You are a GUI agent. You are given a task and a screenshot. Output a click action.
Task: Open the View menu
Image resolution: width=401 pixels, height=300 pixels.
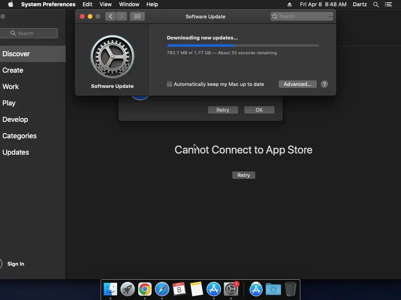(x=106, y=4)
